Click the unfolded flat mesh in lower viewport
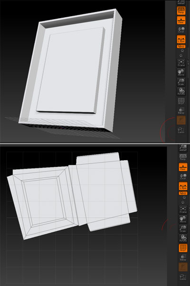The height and width of the screenshot is (286, 190). [72, 196]
